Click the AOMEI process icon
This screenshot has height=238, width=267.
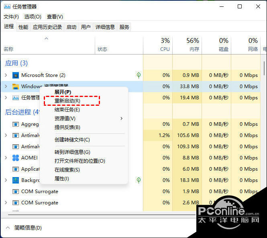click(16, 158)
